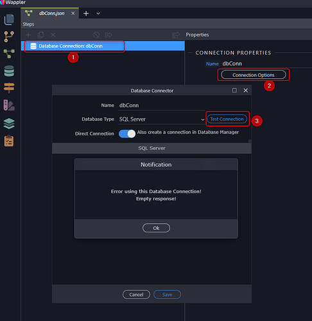Edit the Name field in Database Connector
This screenshot has width=312, height=321.
(x=162, y=105)
